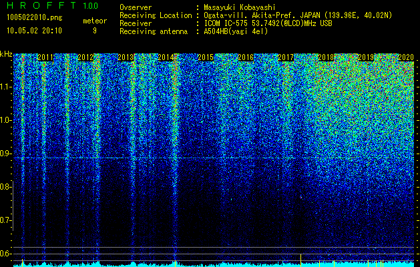Select the filename 1005022010.png

pos(35,17)
